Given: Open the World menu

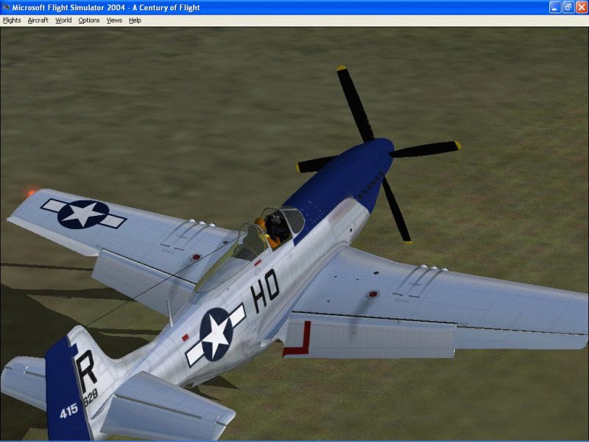Looking at the screenshot, I should [x=63, y=21].
